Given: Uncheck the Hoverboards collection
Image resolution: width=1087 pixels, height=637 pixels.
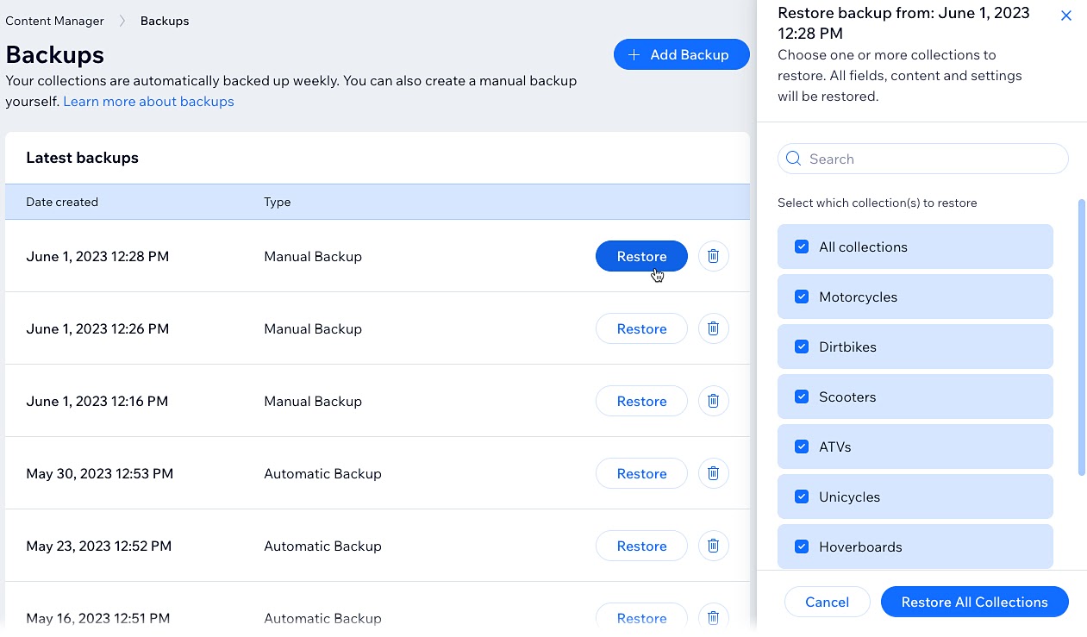Looking at the screenshot, I should click(801, 546).
